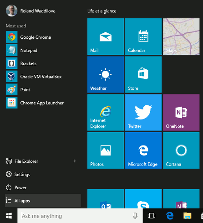The height and width of the screenshot is (223, 203).
Task: Click the Most used heading
Action: tap(16, 26)
